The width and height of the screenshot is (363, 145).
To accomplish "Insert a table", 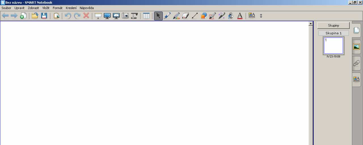I will point(146,16).
